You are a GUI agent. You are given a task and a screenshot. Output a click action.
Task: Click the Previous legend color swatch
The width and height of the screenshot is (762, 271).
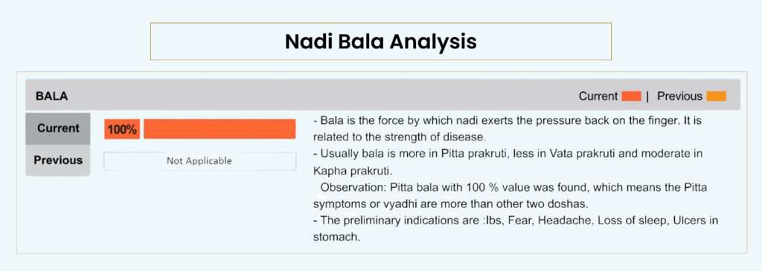[717, 96]
